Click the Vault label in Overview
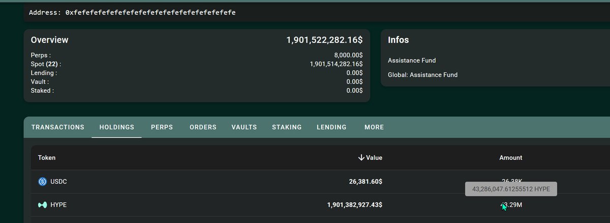This screenshot has width=610, height=223. tap(40, 82)
